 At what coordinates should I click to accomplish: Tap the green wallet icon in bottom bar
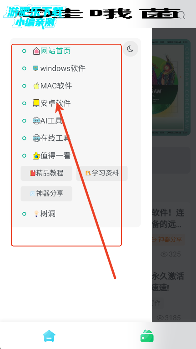click(x=147, y=336)
